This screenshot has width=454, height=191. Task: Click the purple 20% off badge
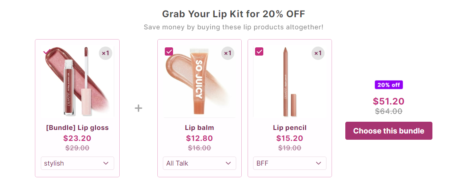point(388,85)
